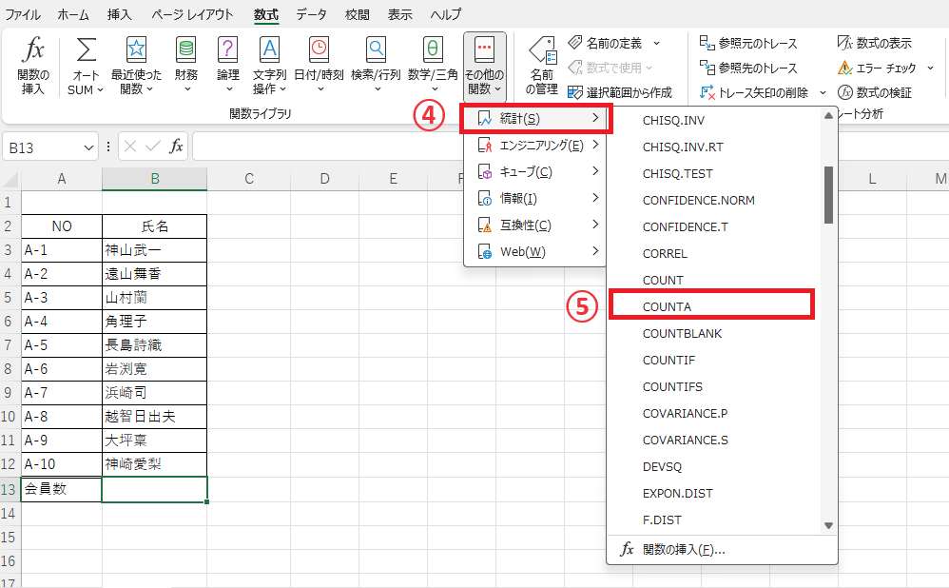Select row 13 header
The image size is (949, 588).
point(9,489)
